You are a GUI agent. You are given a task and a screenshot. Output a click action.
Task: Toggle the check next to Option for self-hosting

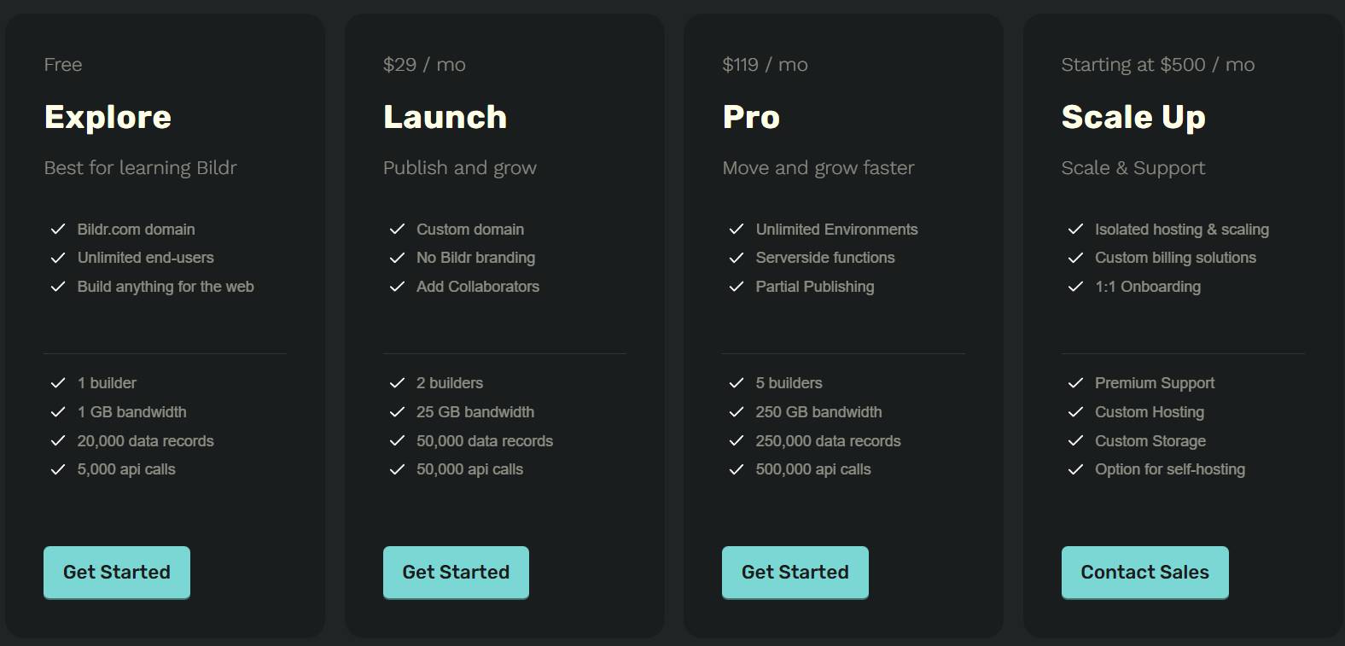pos(1075,468)
